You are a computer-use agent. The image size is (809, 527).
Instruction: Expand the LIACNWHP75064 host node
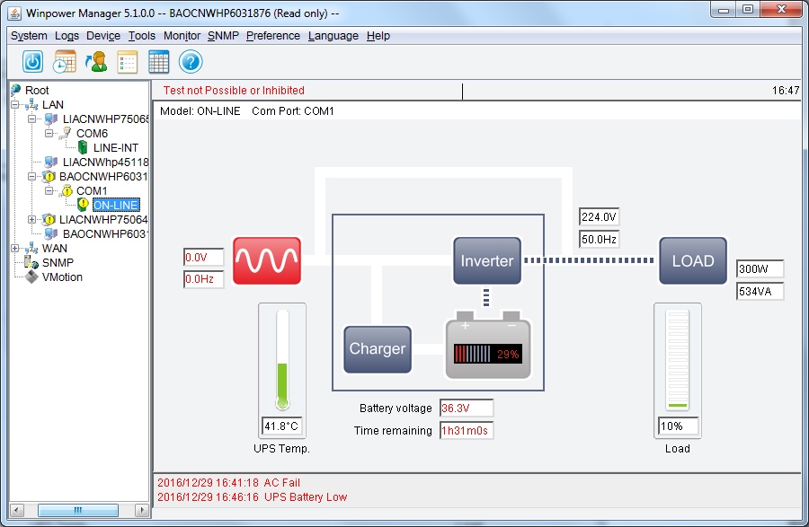coord(32,219)
